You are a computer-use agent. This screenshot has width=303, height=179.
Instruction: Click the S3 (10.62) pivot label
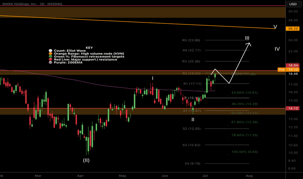pos(191,145)
